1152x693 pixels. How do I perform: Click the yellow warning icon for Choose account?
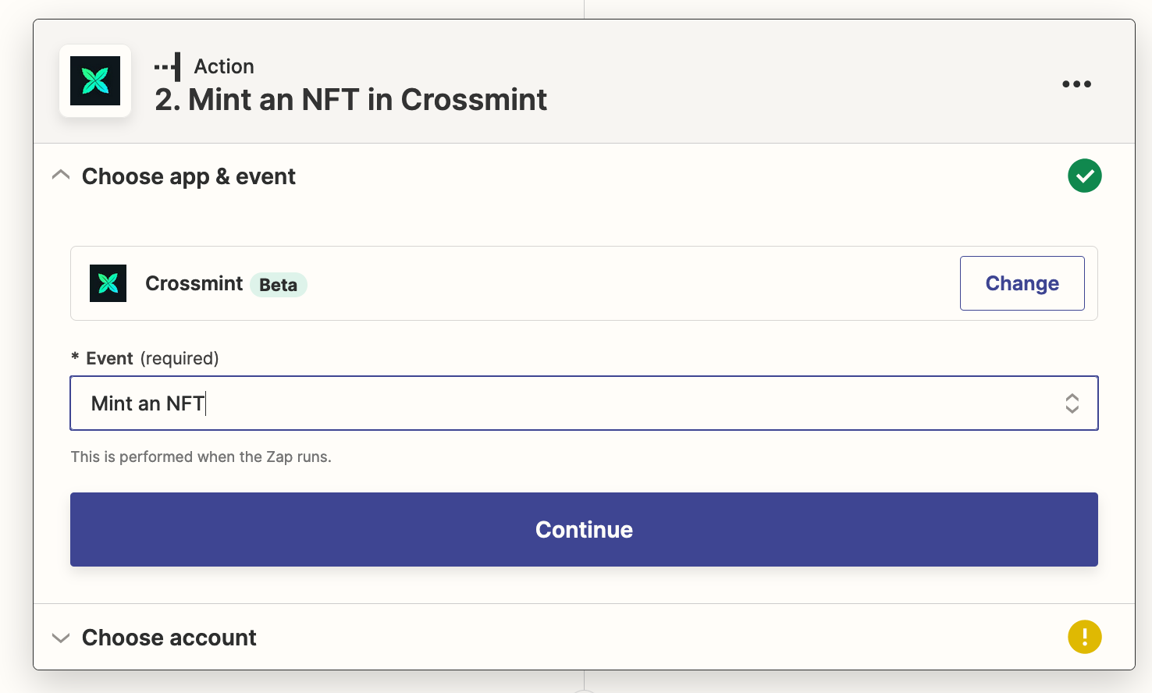pyautogui.click(x=1084, y=637)
